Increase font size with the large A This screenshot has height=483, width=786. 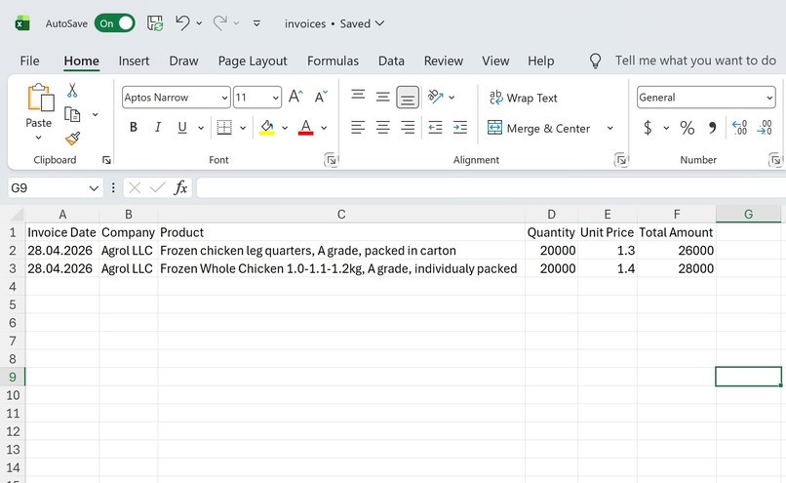(295, 97)
